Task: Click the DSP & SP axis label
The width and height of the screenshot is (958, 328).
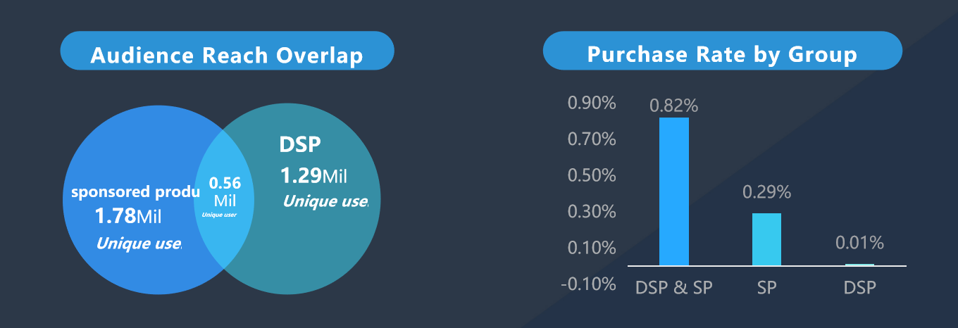Action: pyautogui.click(x=674, y=288)
